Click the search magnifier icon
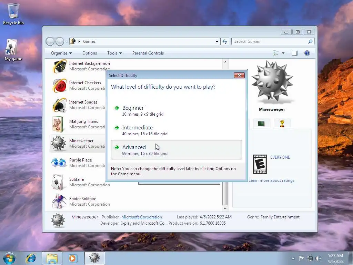The image size is (353, 265). coord(311,41)
